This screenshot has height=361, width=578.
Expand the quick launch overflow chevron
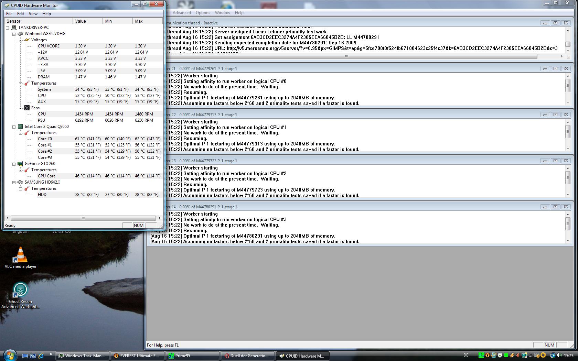point(51,354)
